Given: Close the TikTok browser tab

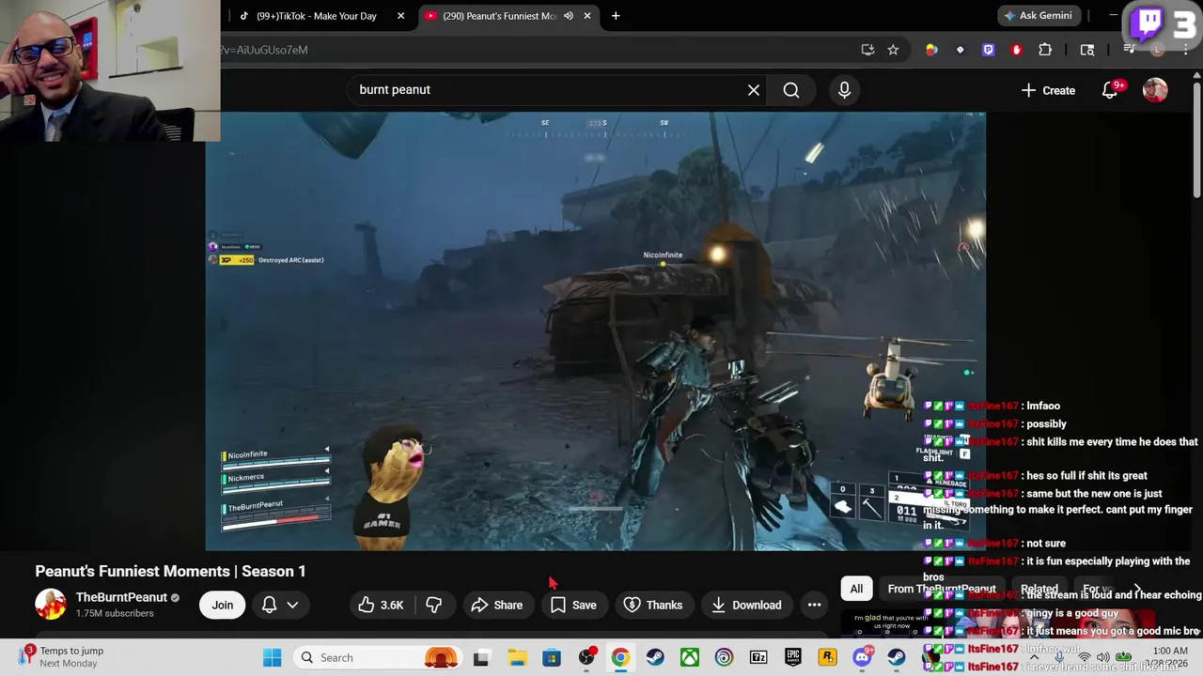Looking at the screenshot, I should point(401,16).
